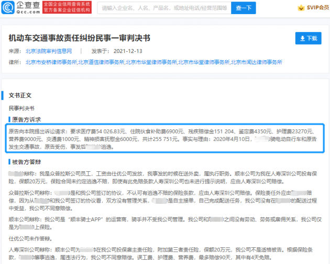Click the Qcc.com logo icon
330x264 pixels.
pos(8,7)
